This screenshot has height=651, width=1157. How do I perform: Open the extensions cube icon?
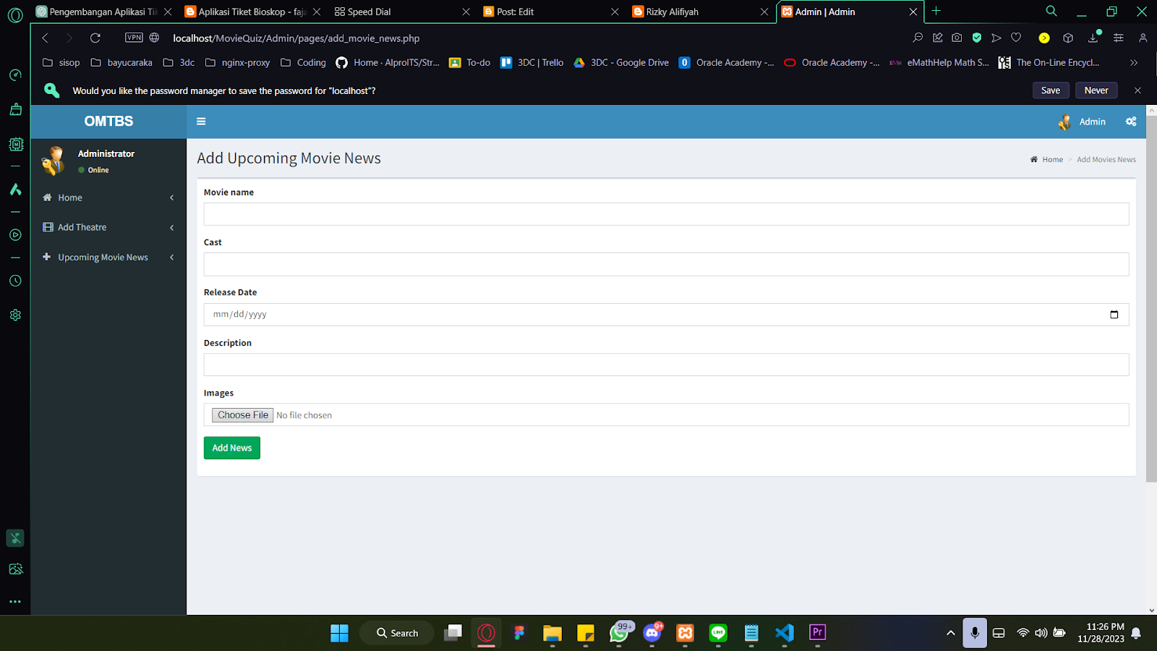[1068, 38]
